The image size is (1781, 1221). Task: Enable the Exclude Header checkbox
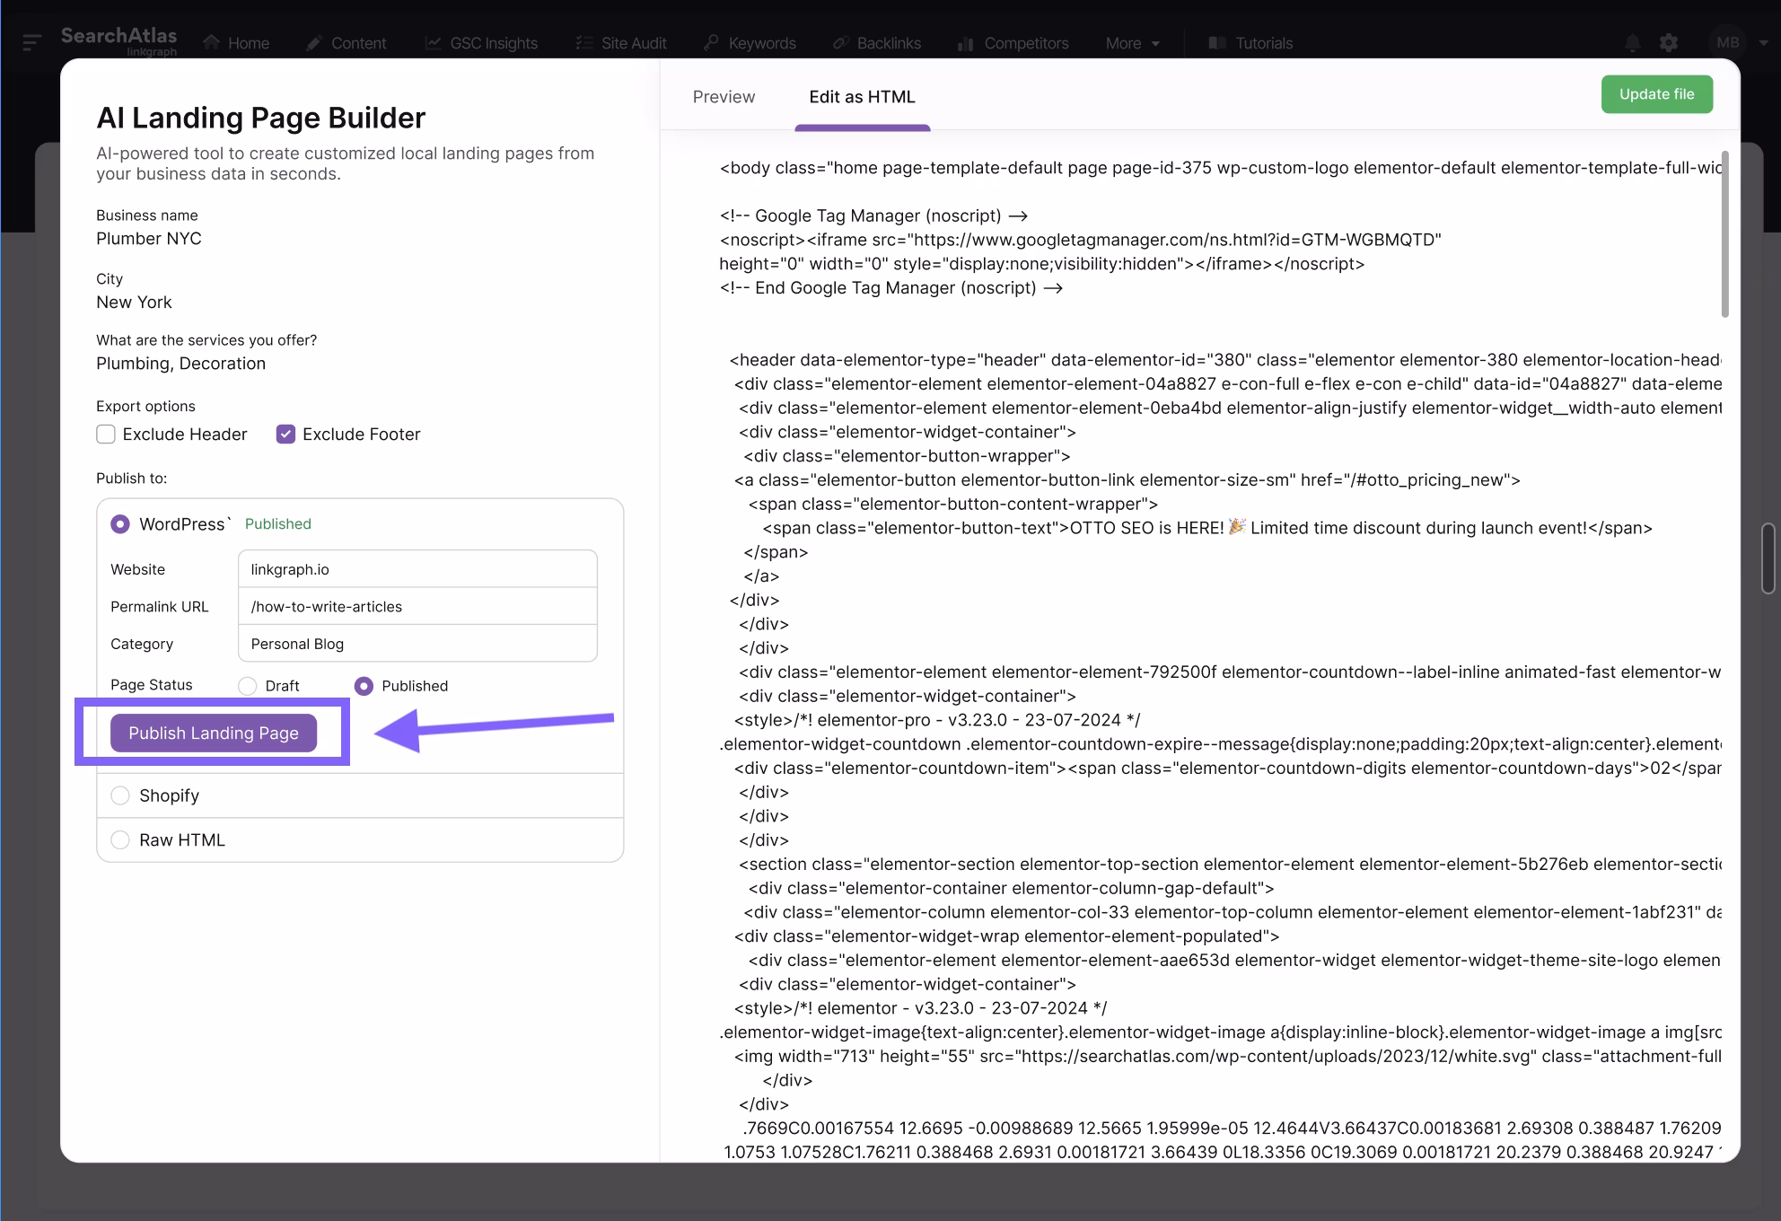click(x=106, y=434)
